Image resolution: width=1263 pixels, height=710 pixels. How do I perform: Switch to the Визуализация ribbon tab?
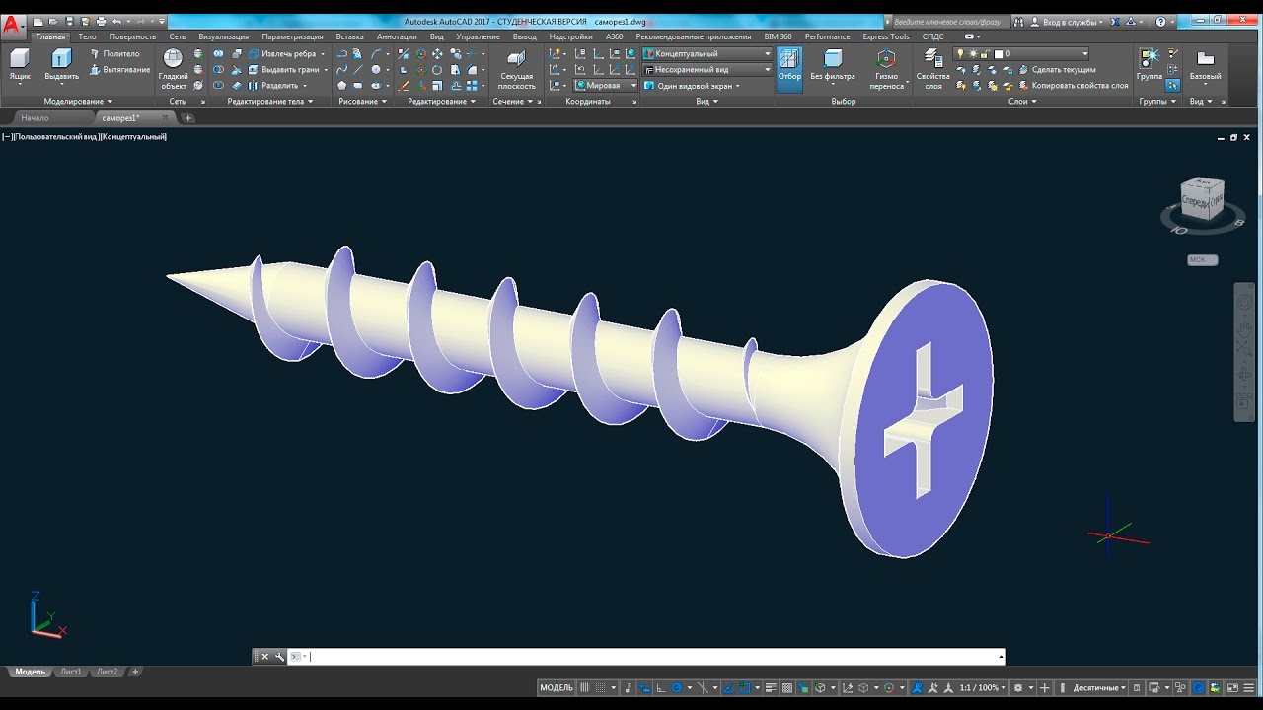point(223,36)
